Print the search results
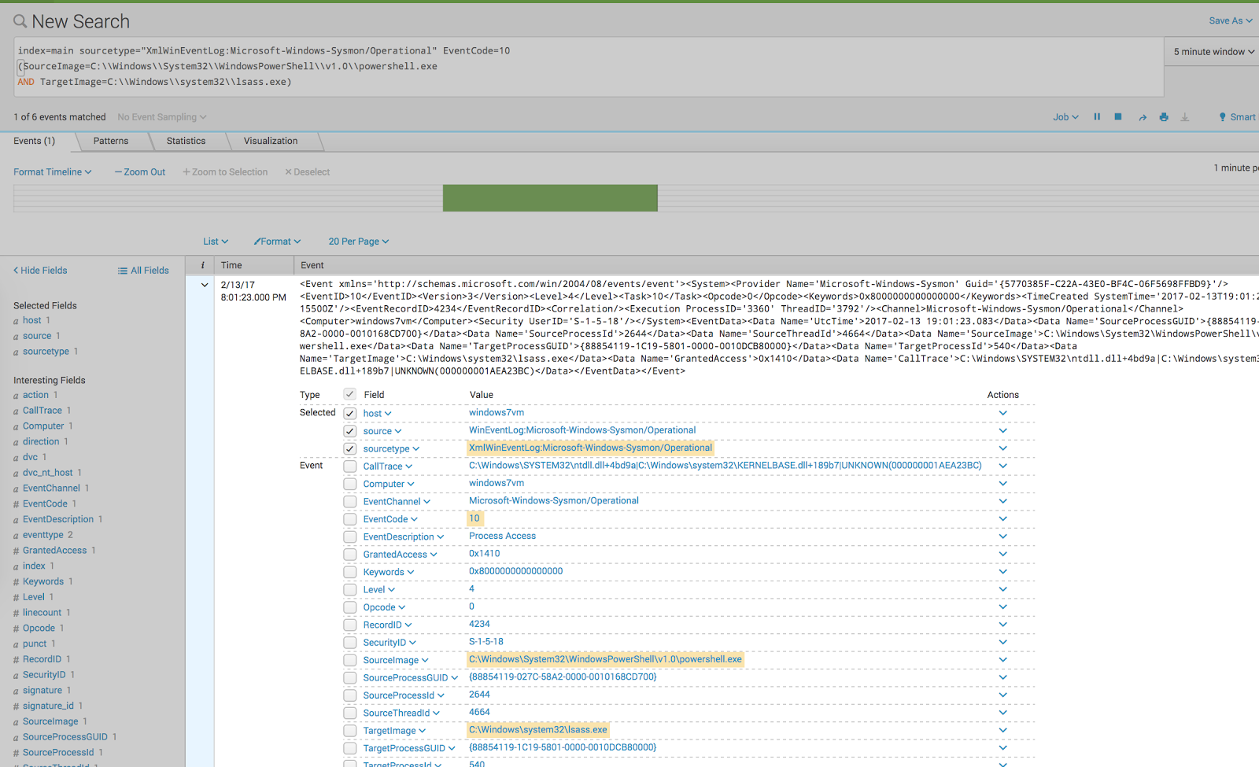This screenshot has width=1259, height=767. coord(1164,116)
